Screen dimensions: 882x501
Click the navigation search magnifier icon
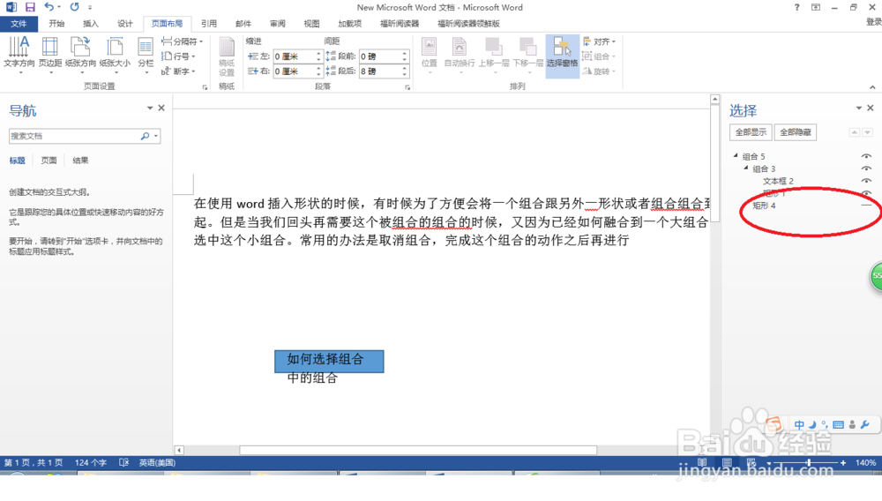pyautogui.click(x=146, y=136)
